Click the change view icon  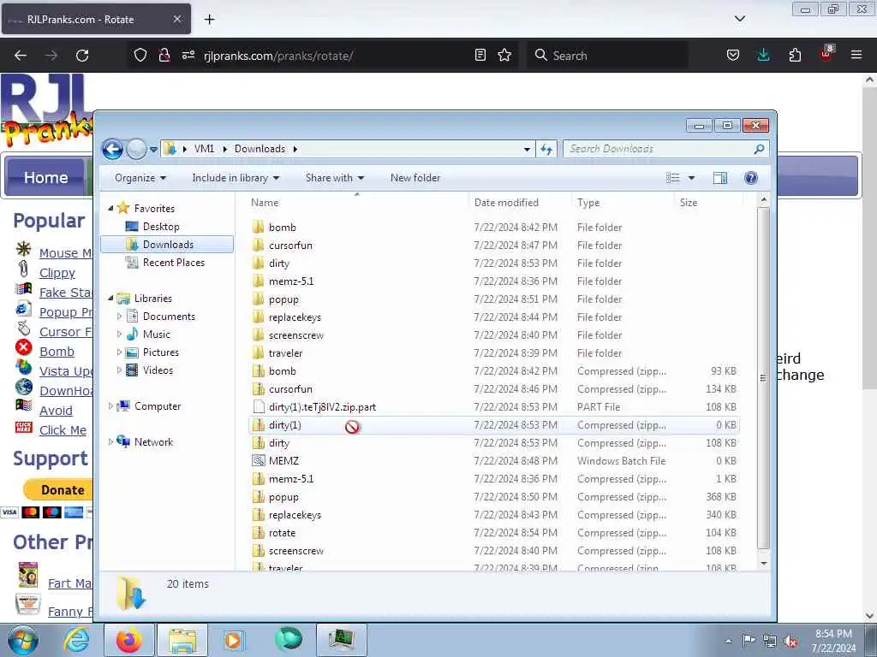[673, 178]
